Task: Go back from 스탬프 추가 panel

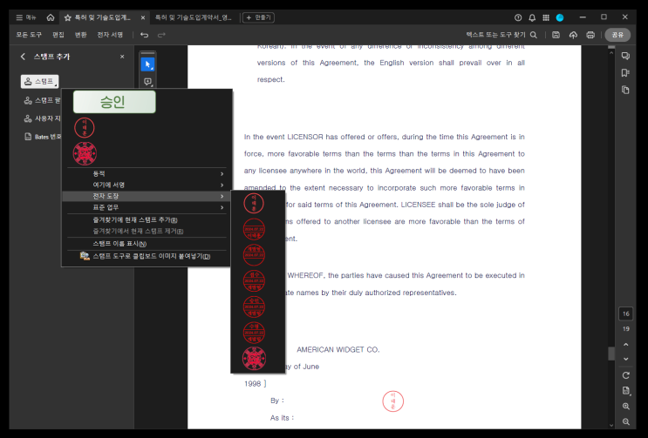Action: [x=23, y=57]
